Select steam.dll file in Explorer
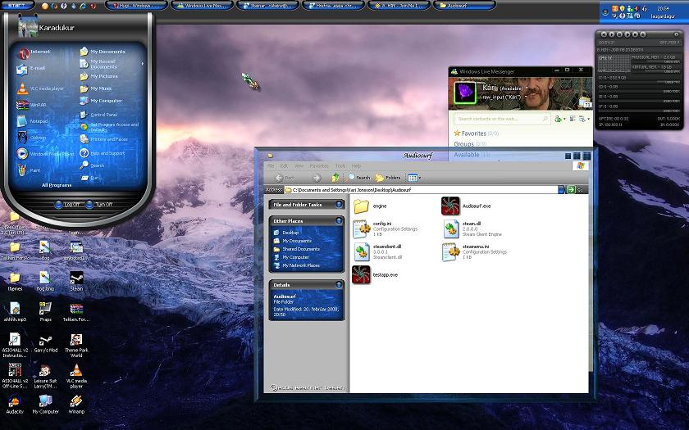Image resolution: width=689 pixels, height=430 pixels. click(x=472, y=229)
